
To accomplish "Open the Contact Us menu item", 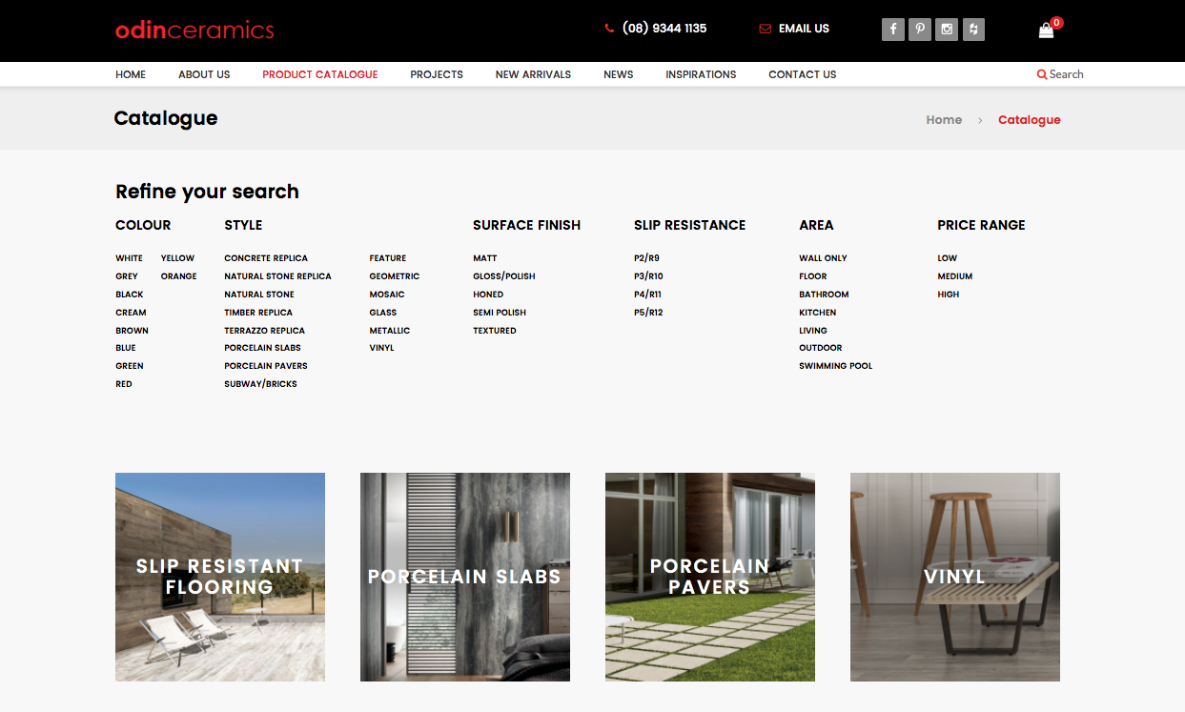I will point(803,74).
